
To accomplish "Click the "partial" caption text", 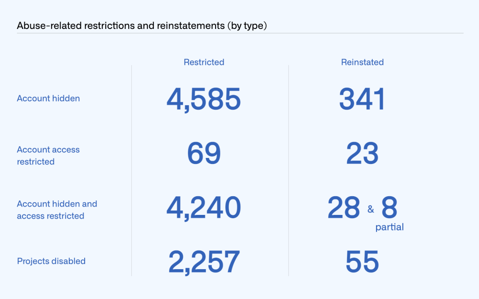I will click(x=389, y=228).
